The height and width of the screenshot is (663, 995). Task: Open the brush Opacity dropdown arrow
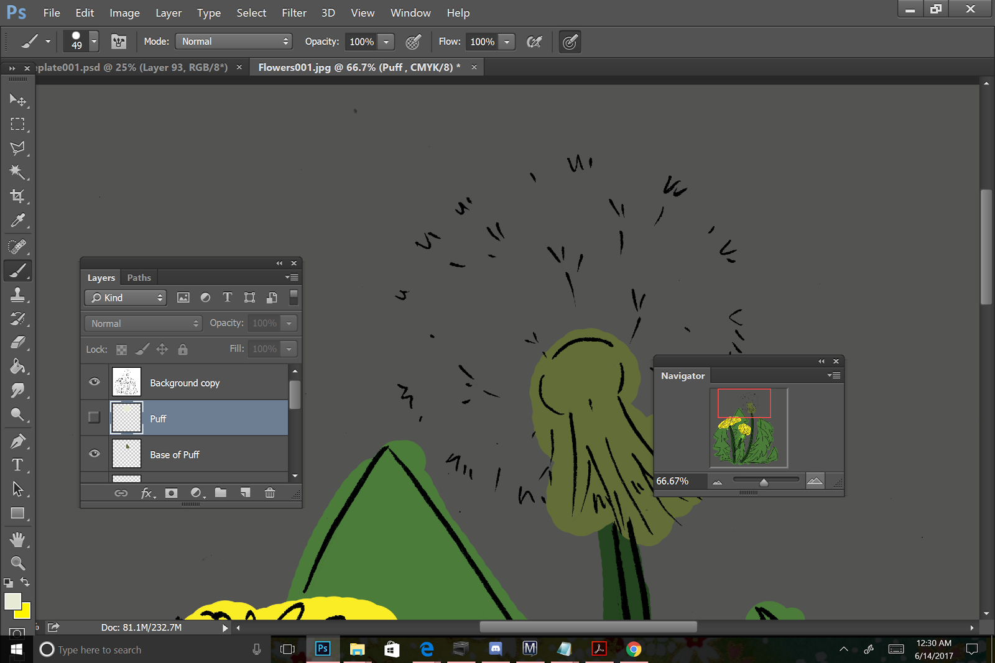pos(386,42)
